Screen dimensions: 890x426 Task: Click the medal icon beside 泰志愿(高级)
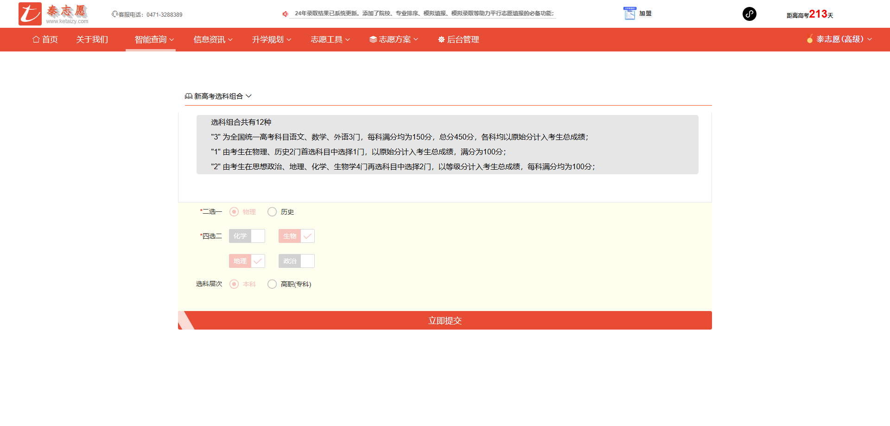point(810,39)
